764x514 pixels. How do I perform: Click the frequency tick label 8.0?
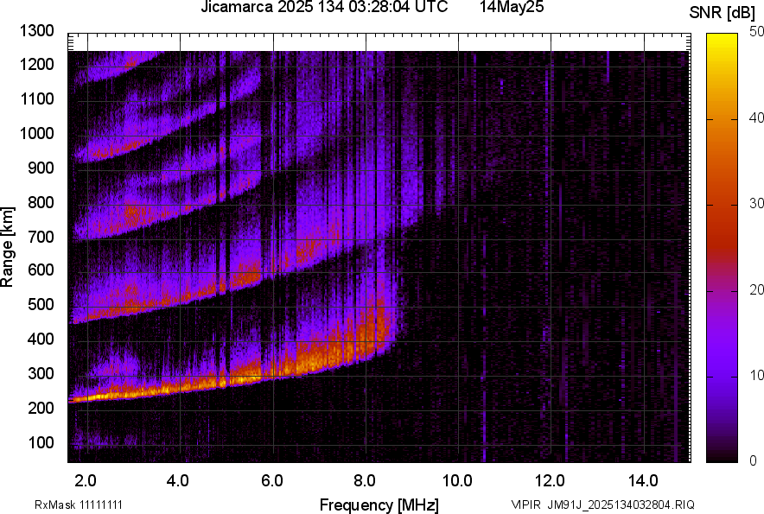365,481
